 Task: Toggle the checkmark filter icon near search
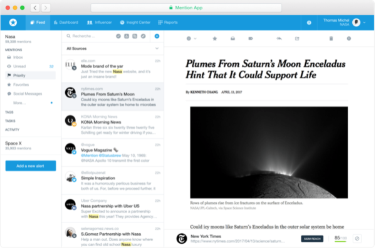118,36
